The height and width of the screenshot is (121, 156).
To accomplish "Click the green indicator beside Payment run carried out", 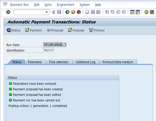I will (10, 100).
